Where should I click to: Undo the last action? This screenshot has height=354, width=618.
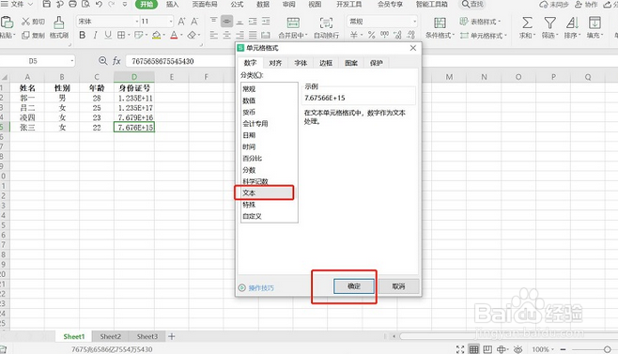tap(99, 5)
